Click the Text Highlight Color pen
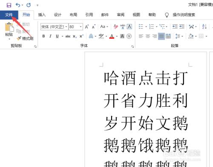The width and height of the screenshot is (213, 167). (101, 36)
